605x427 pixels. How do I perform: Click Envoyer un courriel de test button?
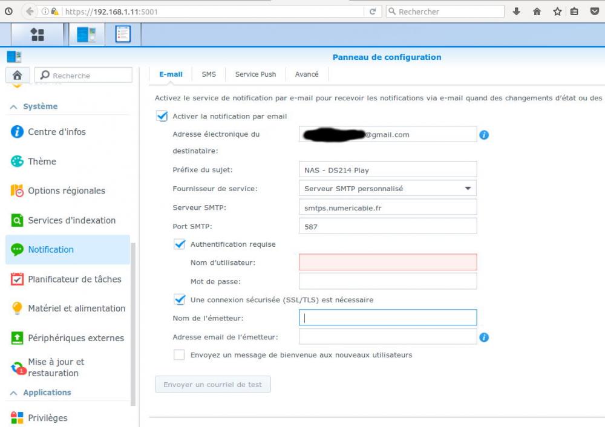(212, 385)
